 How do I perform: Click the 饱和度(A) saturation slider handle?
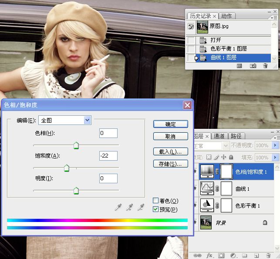(67, 168)
